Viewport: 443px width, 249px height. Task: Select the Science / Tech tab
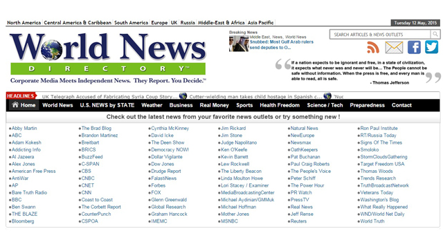(325, 105)
